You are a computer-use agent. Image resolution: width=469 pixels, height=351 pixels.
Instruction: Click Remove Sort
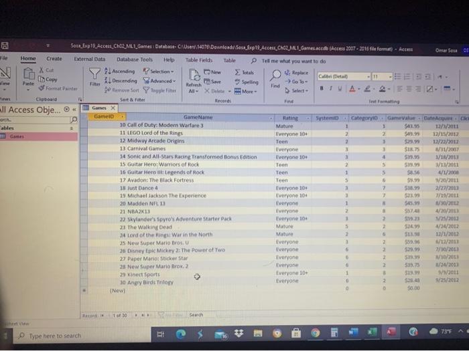pyautogui.click(x=122, y=90)
